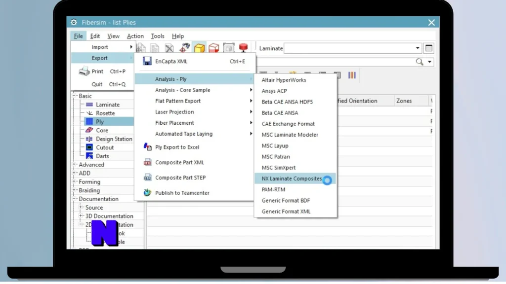The height and width of the screenshot is (284, 506).
Task: Select Beta CAE ANSA HDF5 export
Action: point(295,102)
